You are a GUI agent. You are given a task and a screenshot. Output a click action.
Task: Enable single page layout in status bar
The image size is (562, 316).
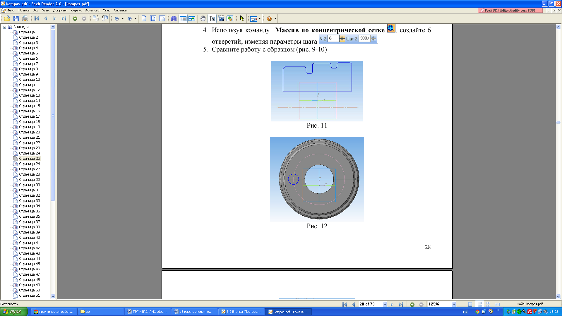click(x=470, y=304)
